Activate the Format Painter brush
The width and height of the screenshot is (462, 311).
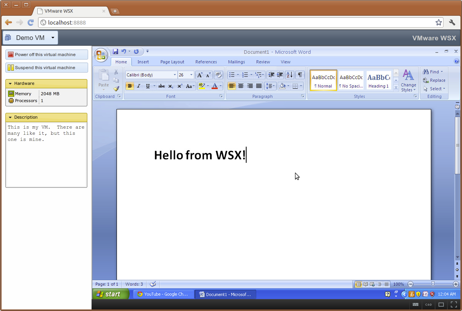(x=116, y=88)
